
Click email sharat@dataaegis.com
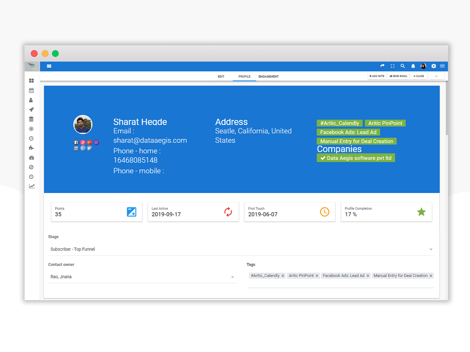click(150, 140)
